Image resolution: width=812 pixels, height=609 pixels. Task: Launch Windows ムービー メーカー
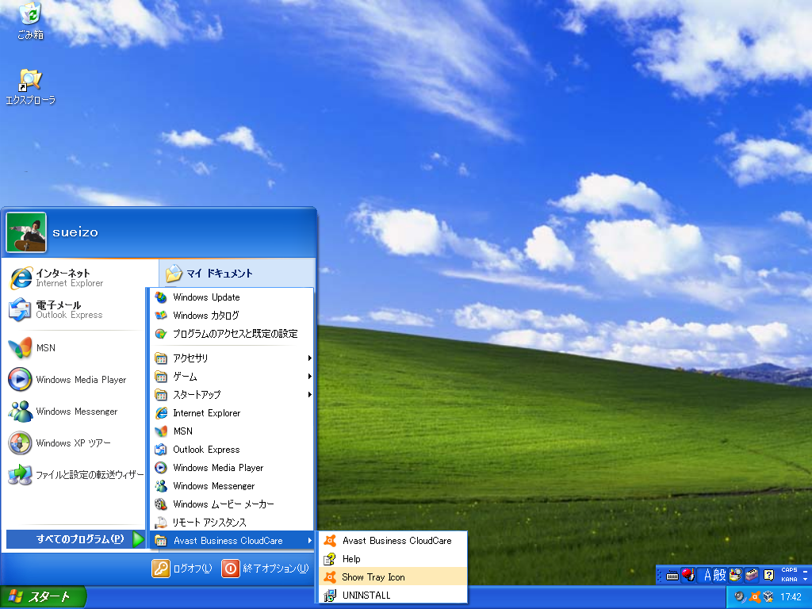[232, 504]
